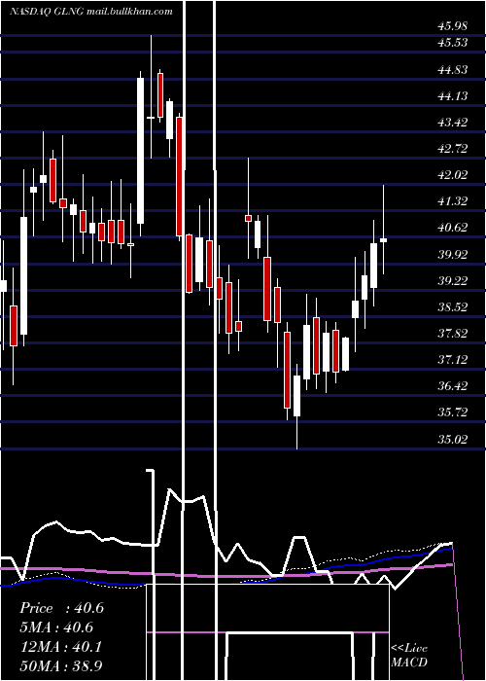This screenshot has width=486, height=681.
Task: Click the 41.32 price axis label
Action: coord(453,201)
